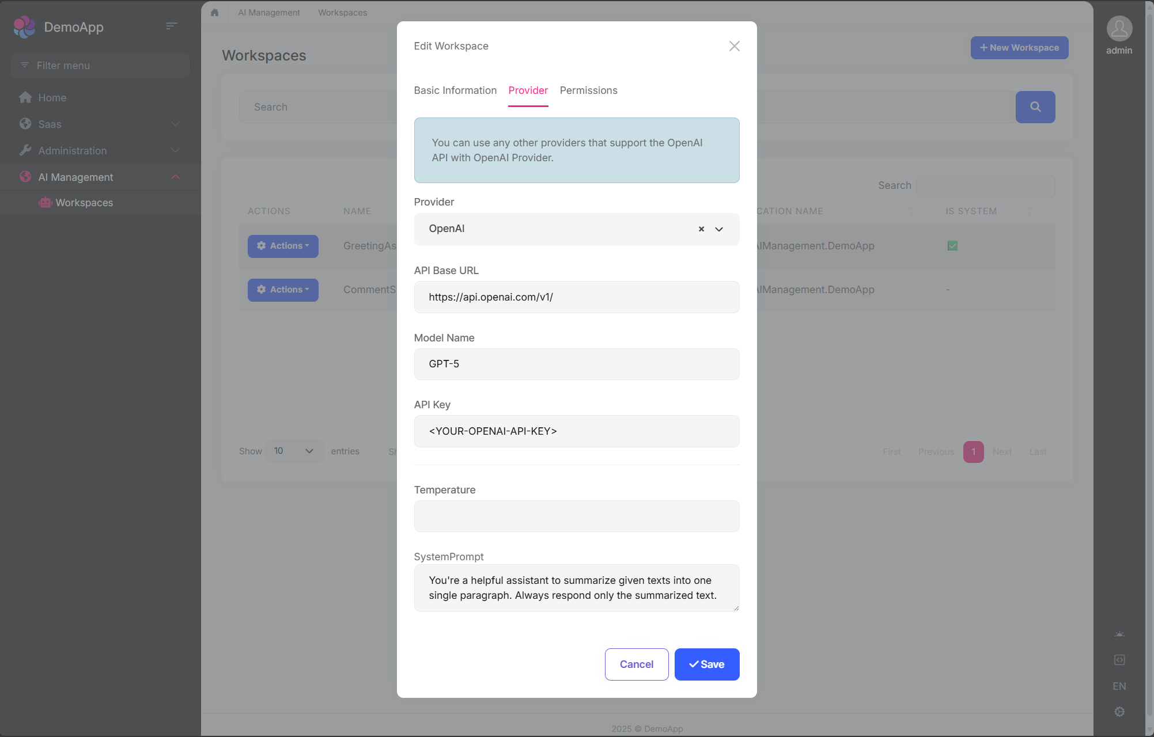
Task: Click the settings gear on the right rail
Action: click(x=1119, y=712)
